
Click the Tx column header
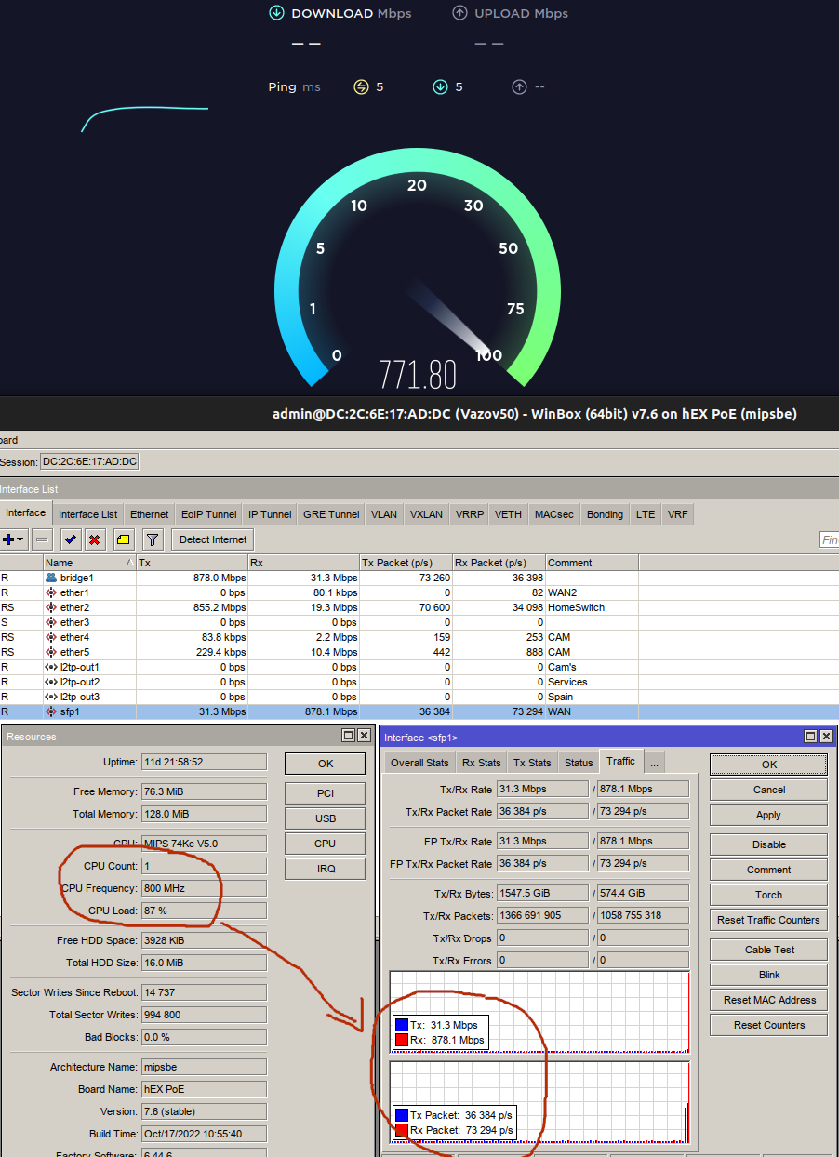[x=191, y=563]
